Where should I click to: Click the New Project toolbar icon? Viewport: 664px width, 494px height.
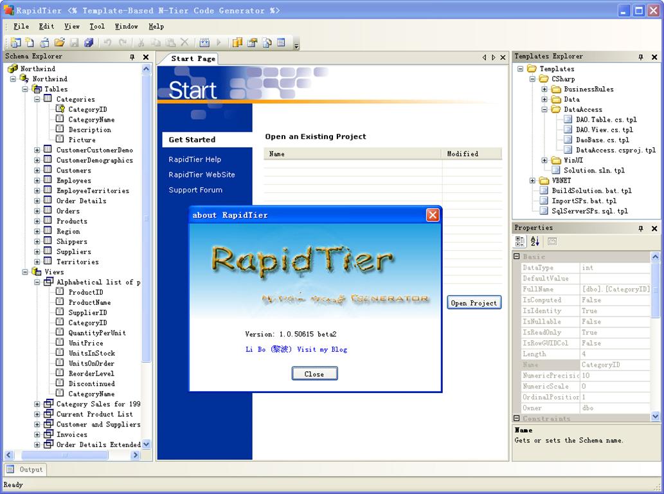[16, 42]
